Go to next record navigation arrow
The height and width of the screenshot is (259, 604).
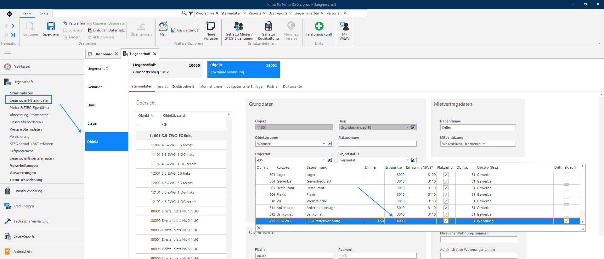[13, 26]
